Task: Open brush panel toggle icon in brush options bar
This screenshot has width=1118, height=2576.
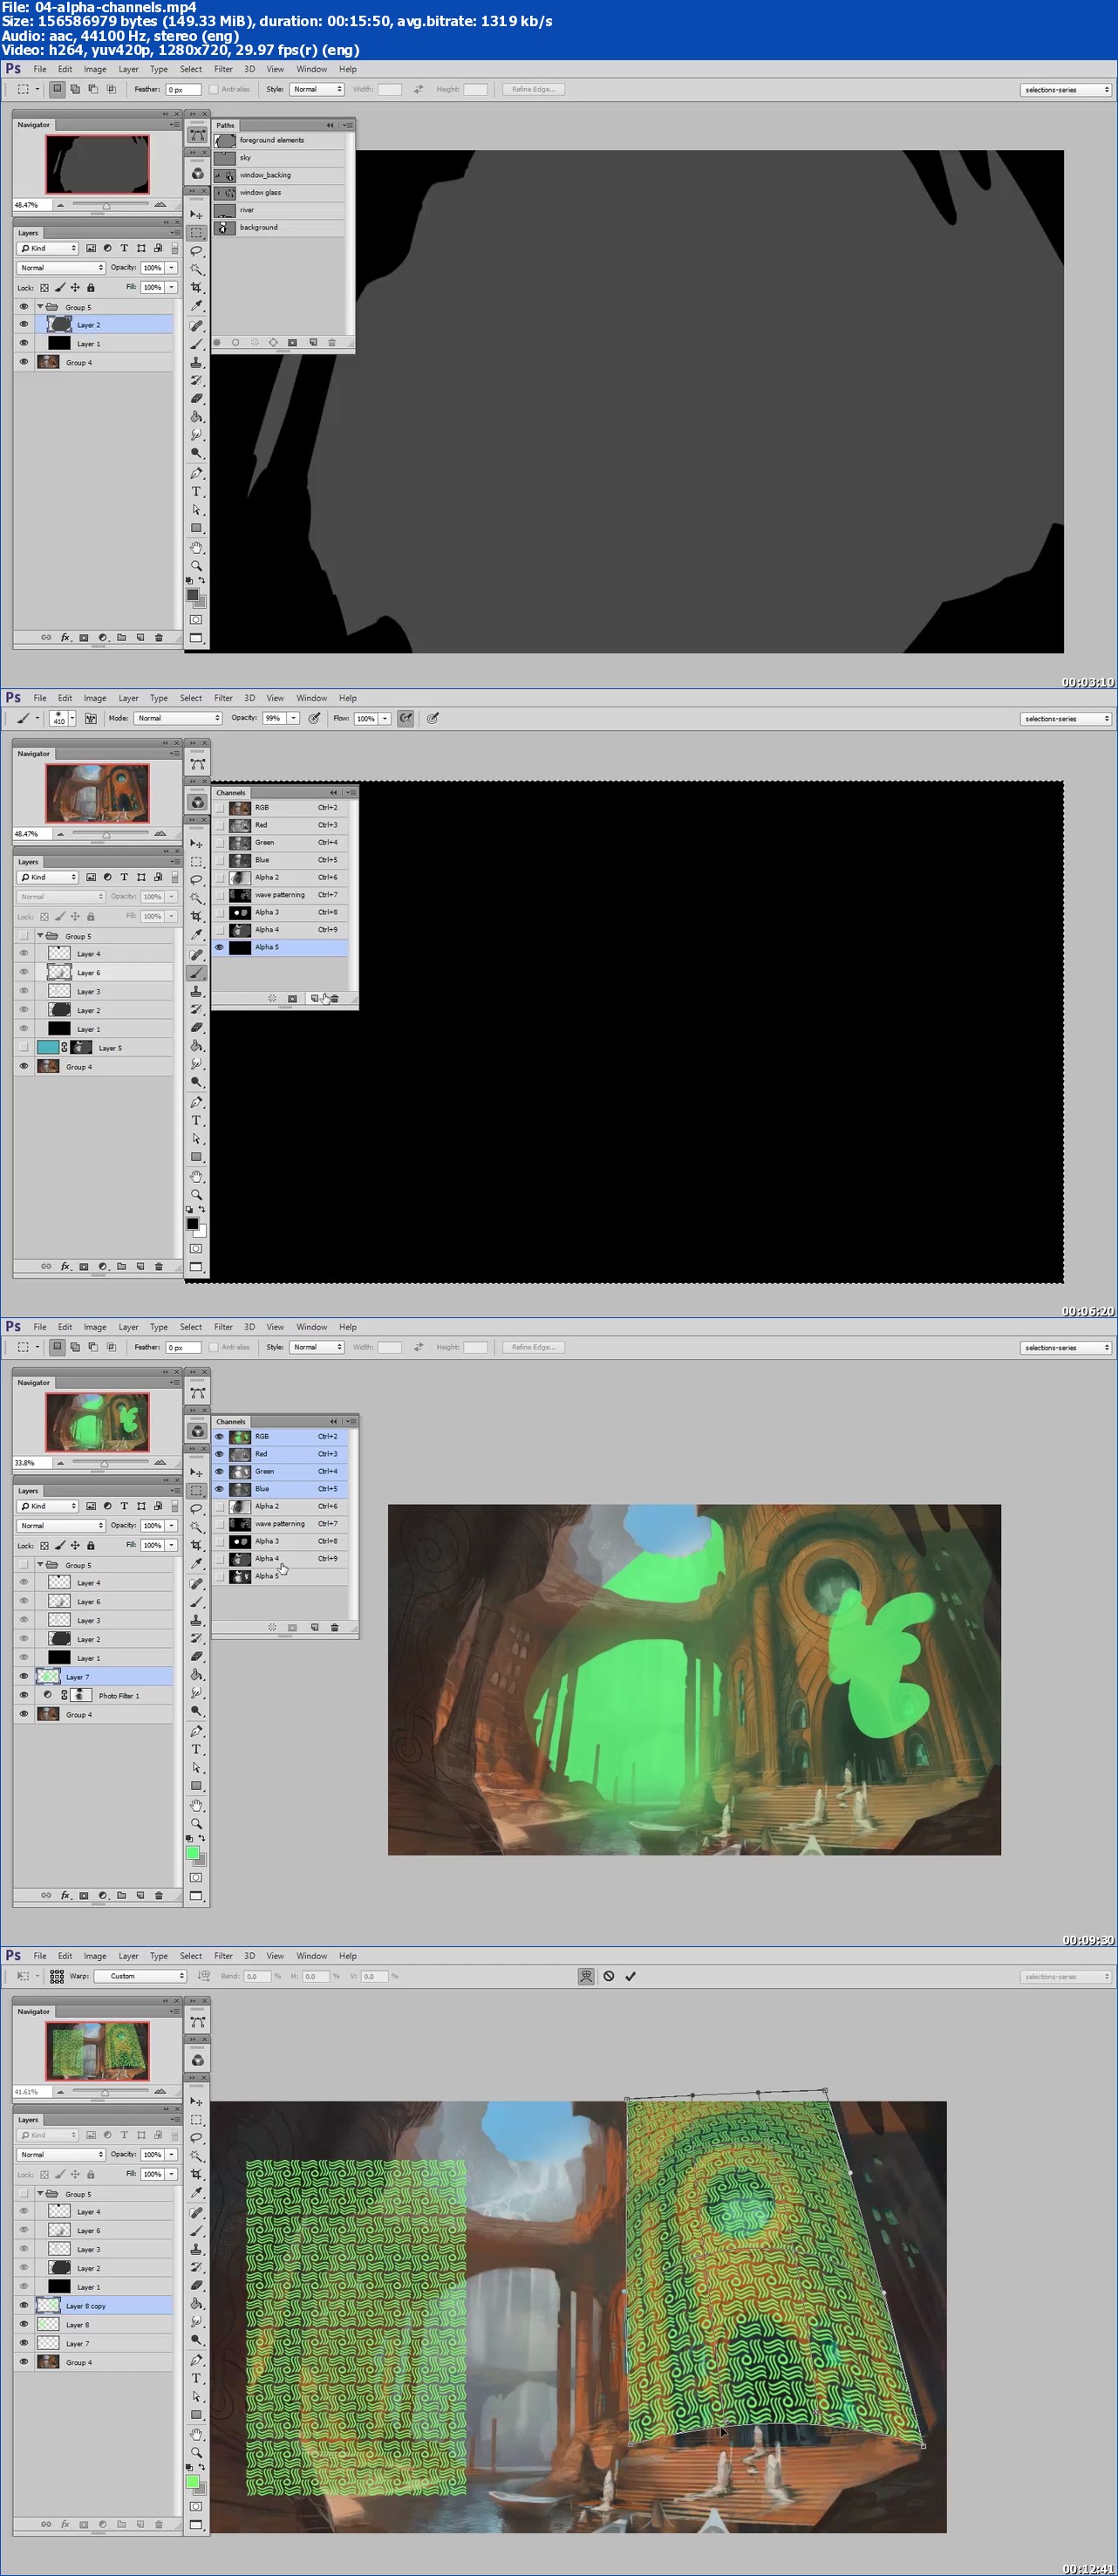Action: [90, 718]
